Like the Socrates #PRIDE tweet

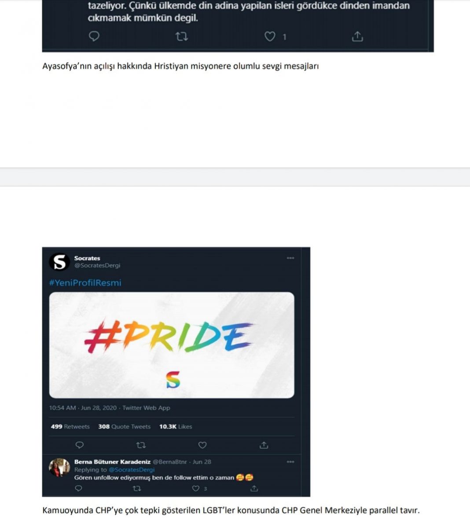tap(202, 445)
